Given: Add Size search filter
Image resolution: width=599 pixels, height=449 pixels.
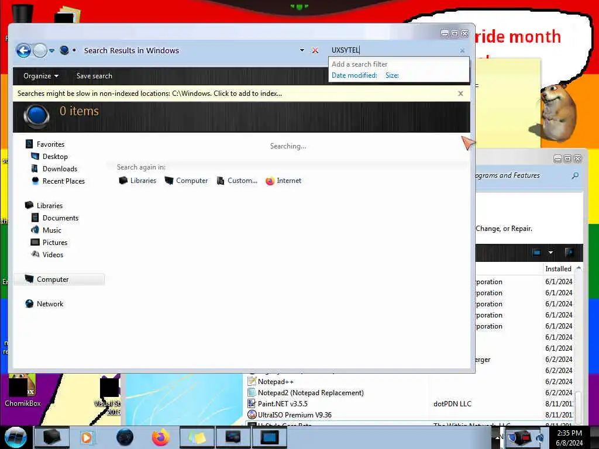Looking at the screenshot, I should pos(392,75).
